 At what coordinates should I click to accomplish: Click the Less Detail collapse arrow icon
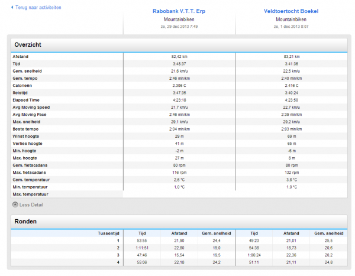click(x=15, y=205)
